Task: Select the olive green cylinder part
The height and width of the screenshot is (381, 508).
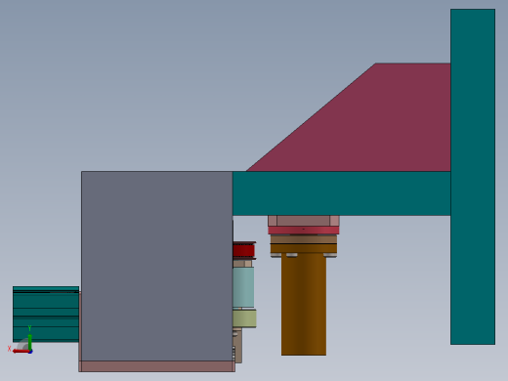Action: click(244, 318)
